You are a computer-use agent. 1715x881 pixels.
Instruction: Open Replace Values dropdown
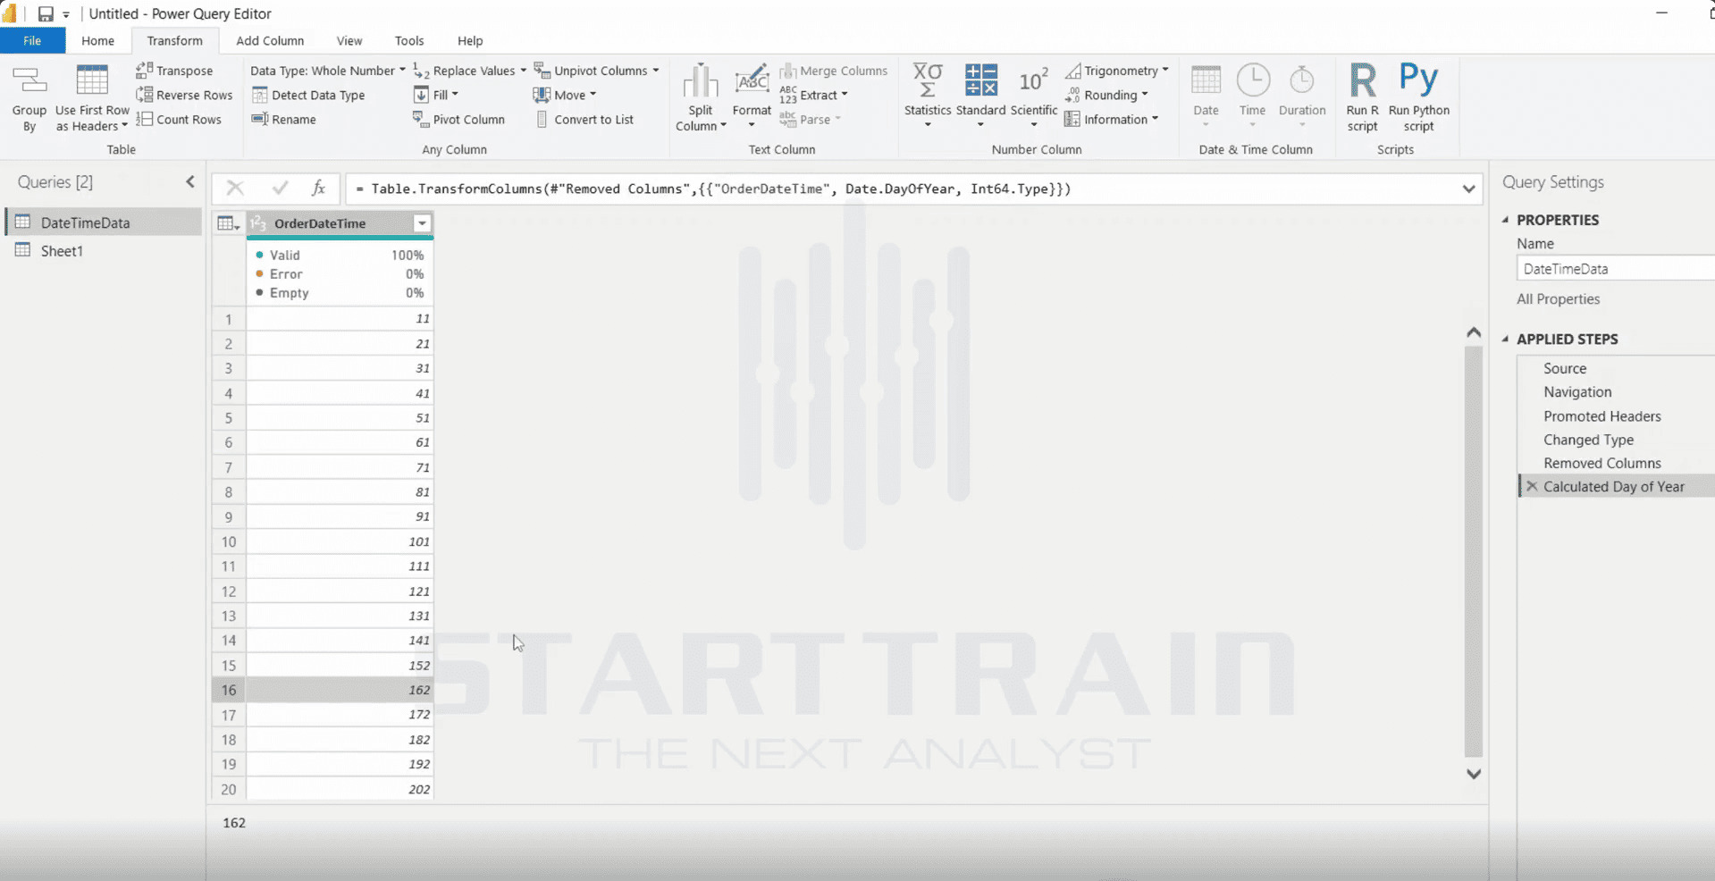(470, 71)
